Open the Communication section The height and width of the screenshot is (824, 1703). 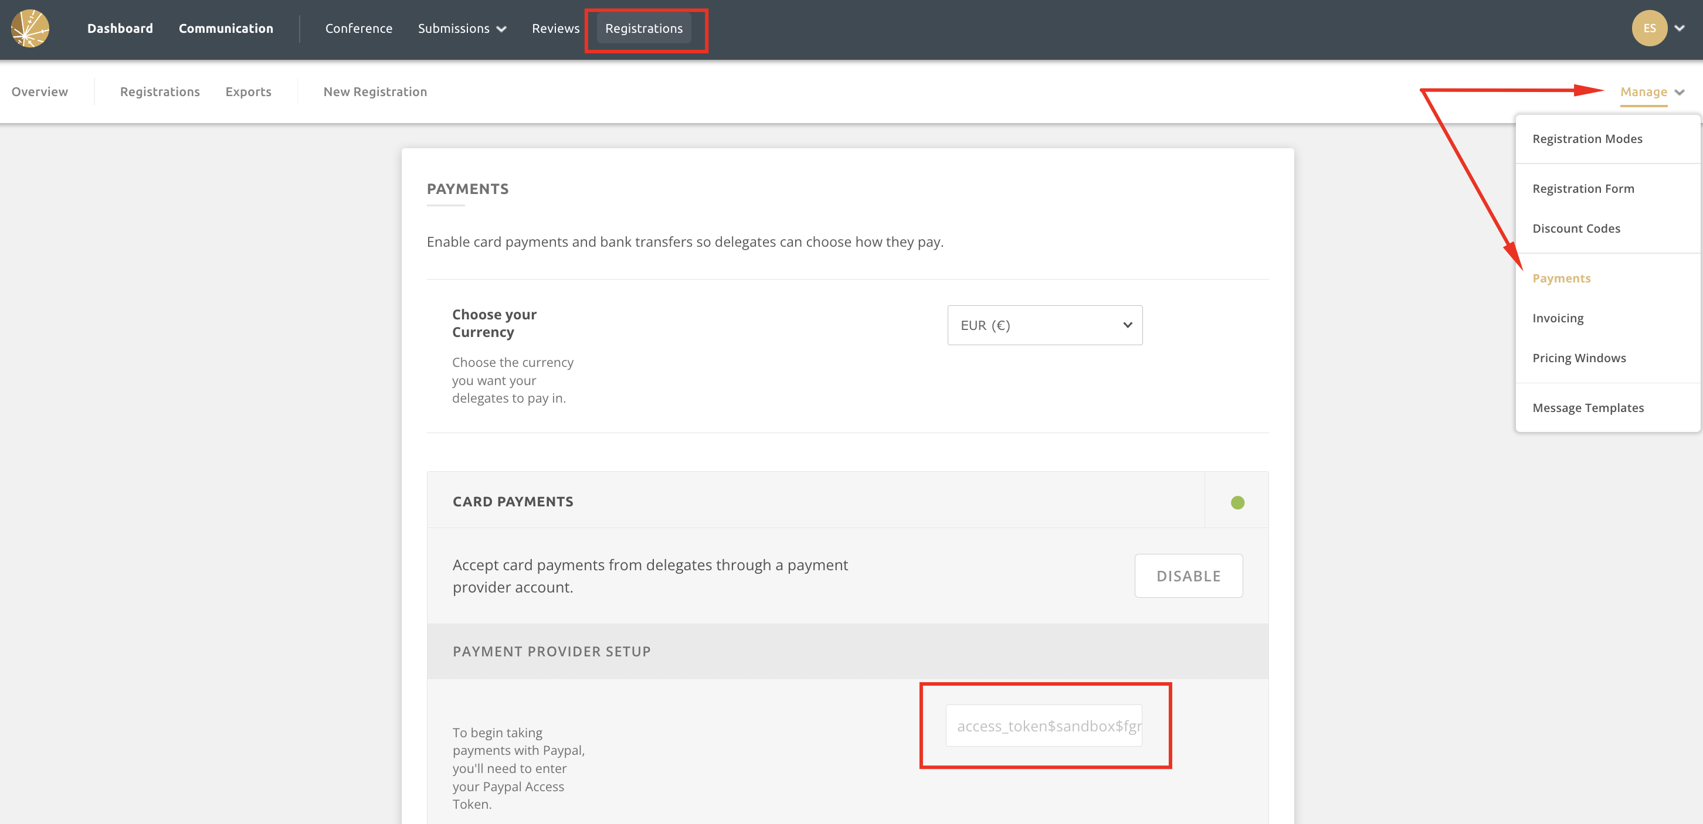tap(225, 28)
